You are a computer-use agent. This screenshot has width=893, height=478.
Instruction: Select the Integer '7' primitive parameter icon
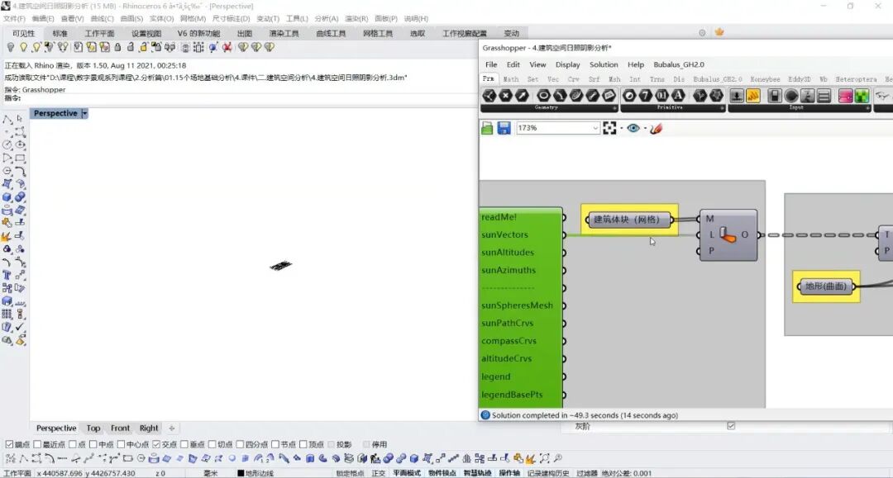[x=646, y=96]
